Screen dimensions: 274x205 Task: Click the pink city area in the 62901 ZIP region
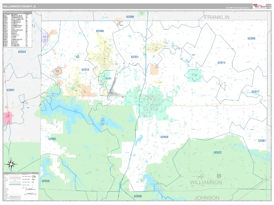(8, 118)
